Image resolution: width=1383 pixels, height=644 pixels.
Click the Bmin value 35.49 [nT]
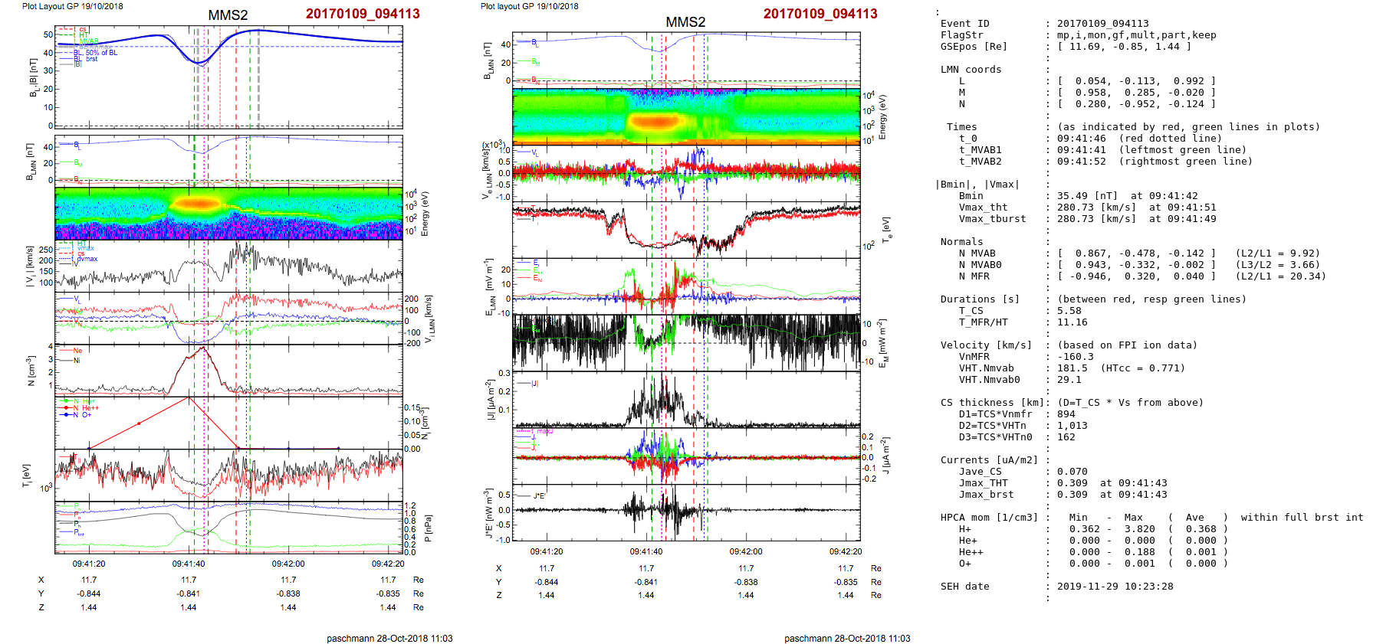click(1088, 196)
